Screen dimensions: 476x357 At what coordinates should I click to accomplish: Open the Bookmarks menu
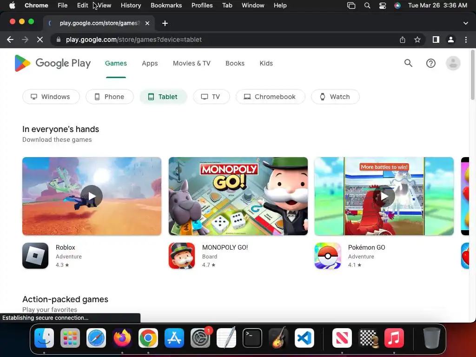166,6
